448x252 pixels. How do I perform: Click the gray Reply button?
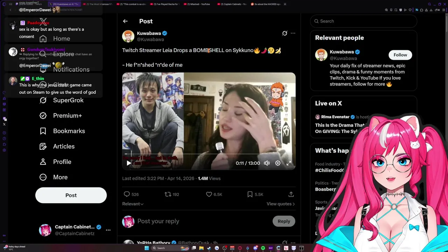284,221
